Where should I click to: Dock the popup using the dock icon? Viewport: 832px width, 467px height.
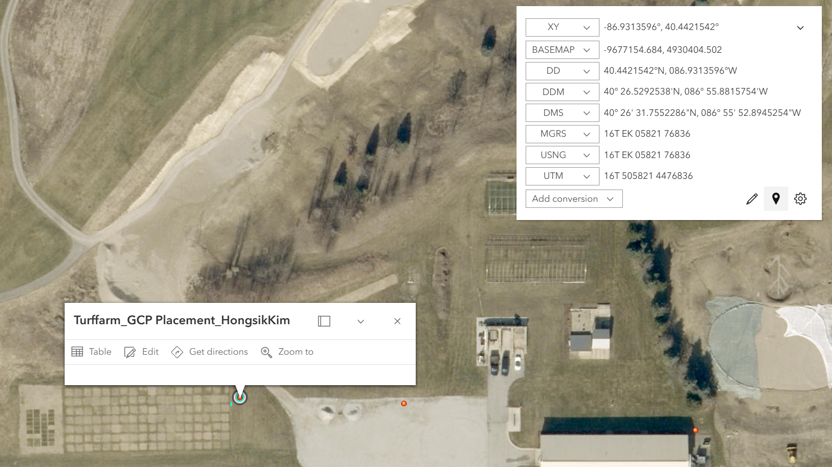point(324,321)
